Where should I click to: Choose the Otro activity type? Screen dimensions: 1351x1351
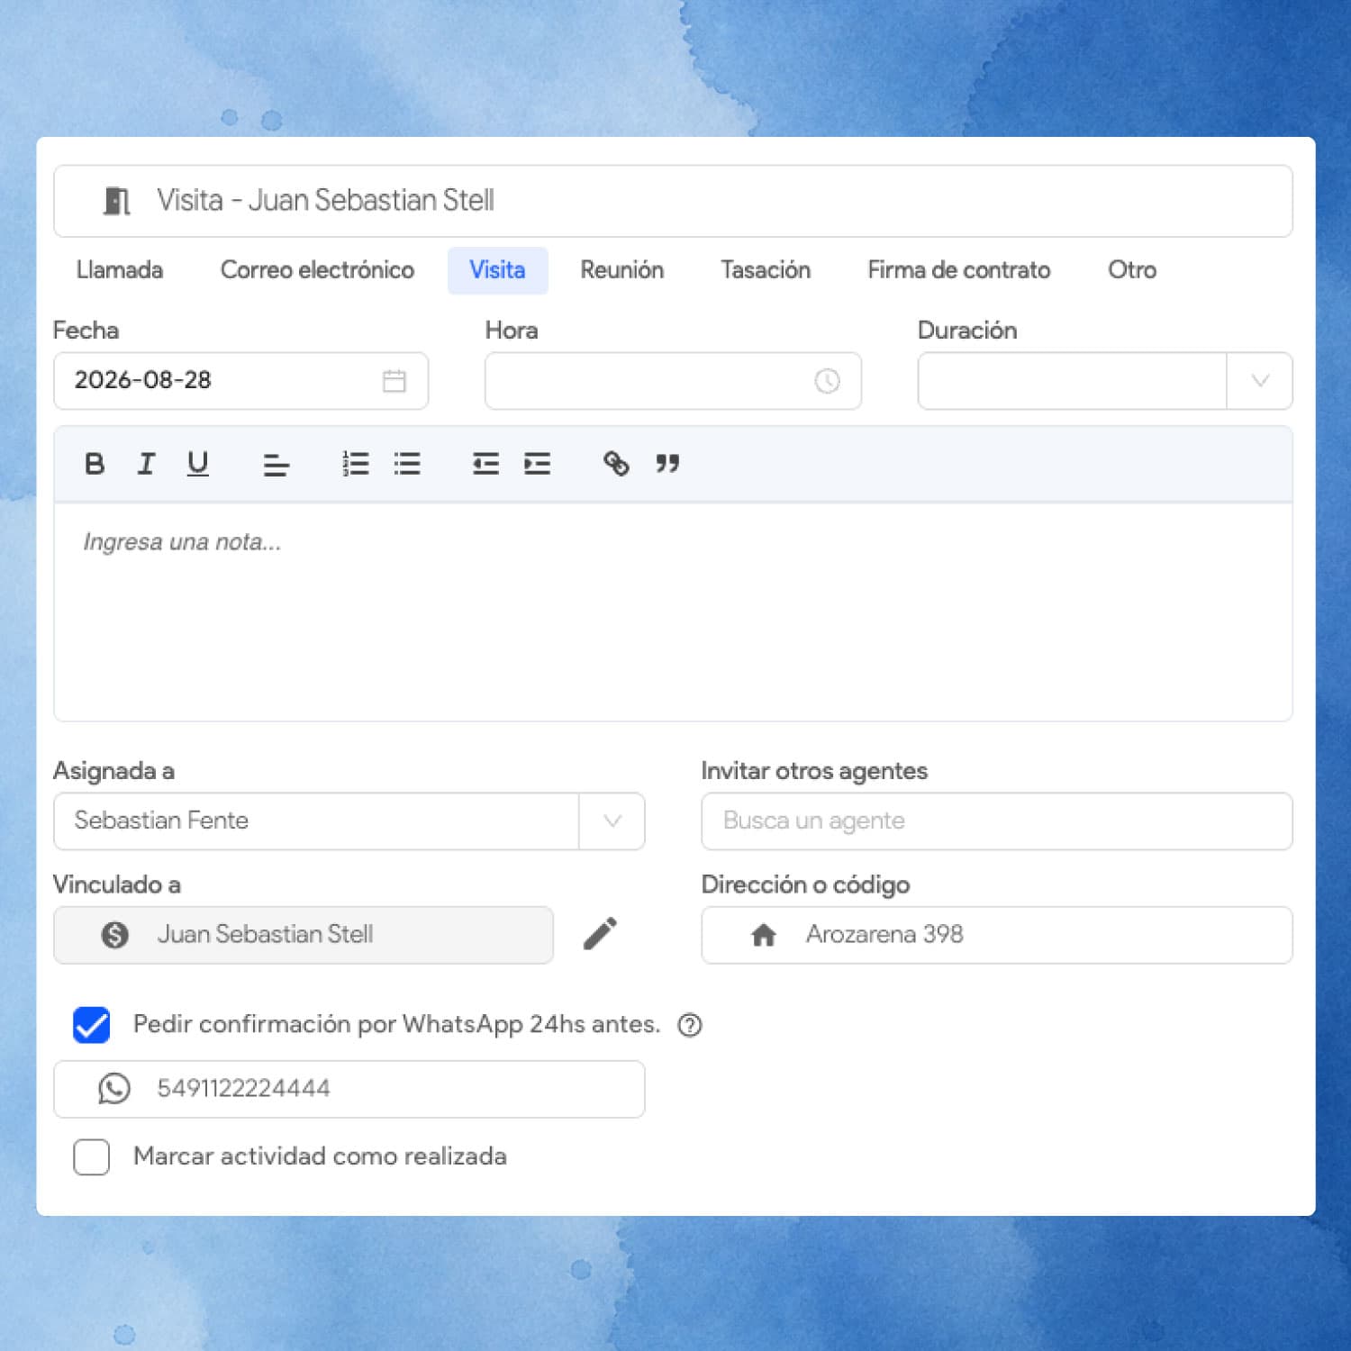(1132, 270)
